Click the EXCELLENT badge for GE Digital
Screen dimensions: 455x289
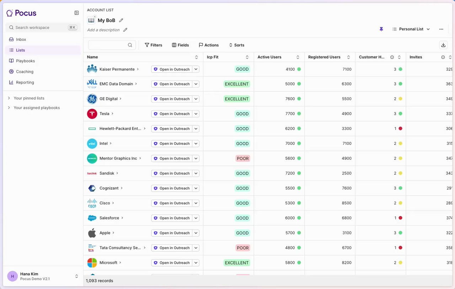(x=237, y=99)
